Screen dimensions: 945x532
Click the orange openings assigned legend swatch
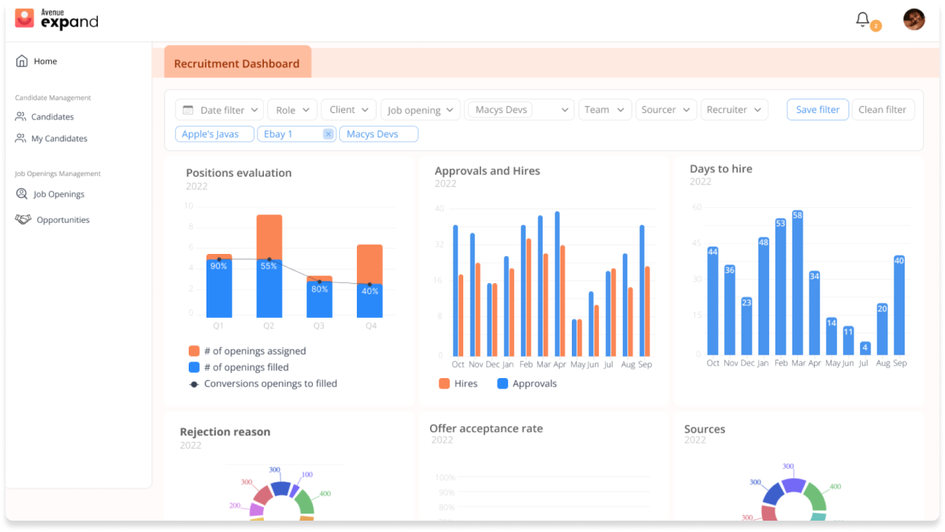point(194,351)
